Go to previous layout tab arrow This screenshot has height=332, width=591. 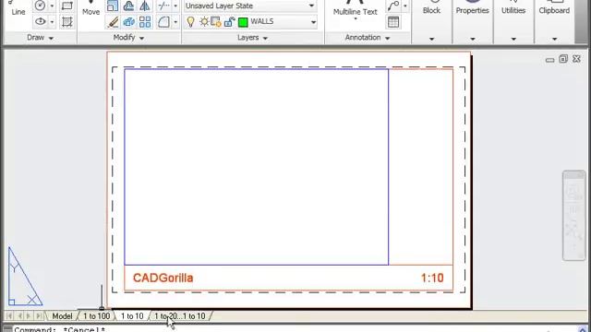click(x=19, y=315)
